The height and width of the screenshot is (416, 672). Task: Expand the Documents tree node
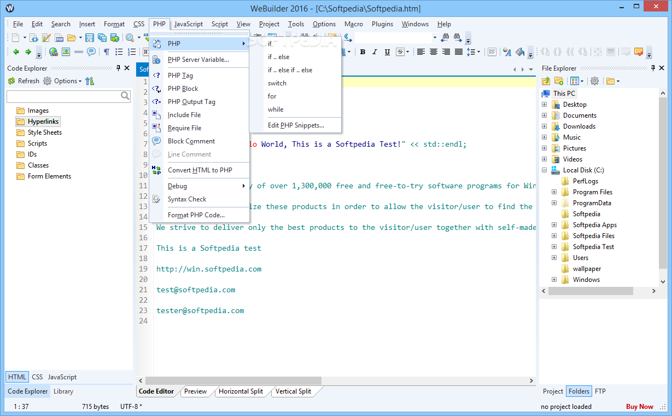point(544,115)
